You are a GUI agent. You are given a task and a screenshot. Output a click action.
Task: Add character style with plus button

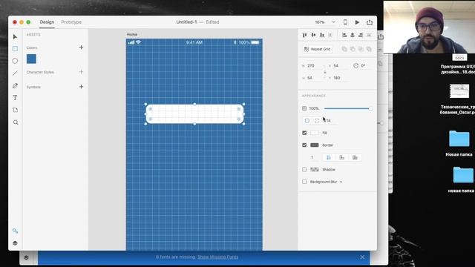click(x=81, y=72)
